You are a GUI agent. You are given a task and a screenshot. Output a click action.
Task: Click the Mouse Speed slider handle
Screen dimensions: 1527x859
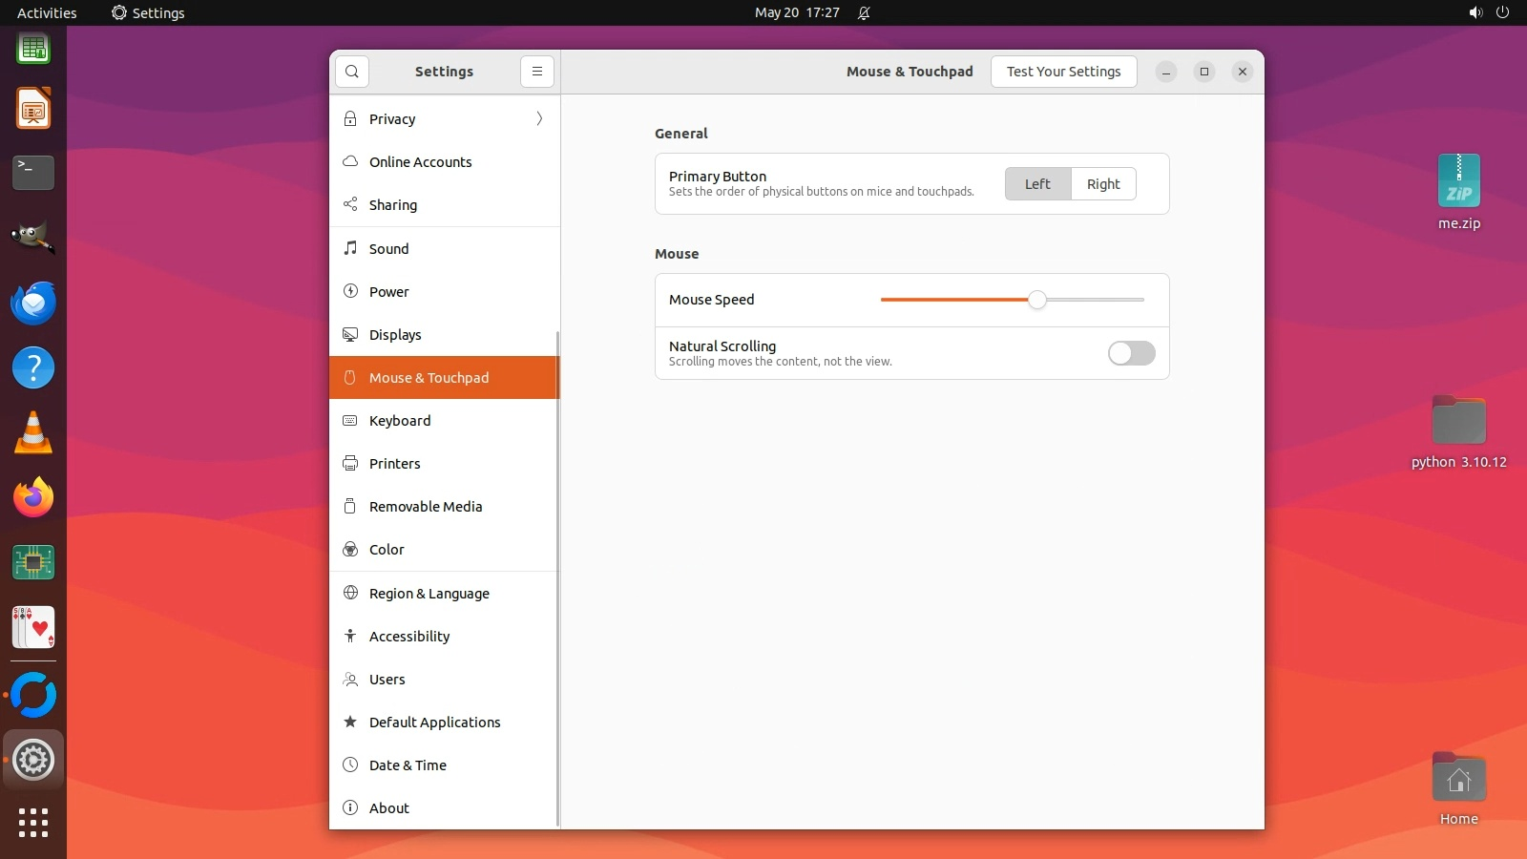[x=1037, y=300]
